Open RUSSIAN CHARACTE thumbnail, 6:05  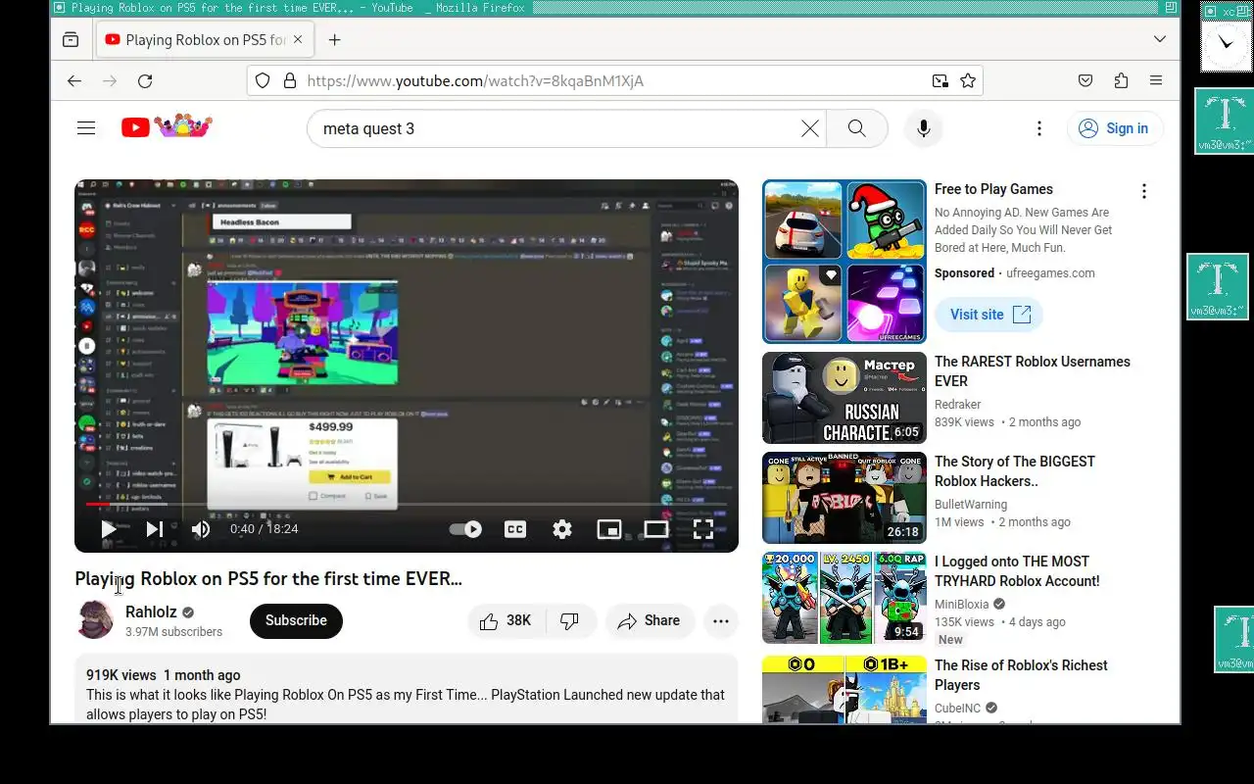click(844, 398)
